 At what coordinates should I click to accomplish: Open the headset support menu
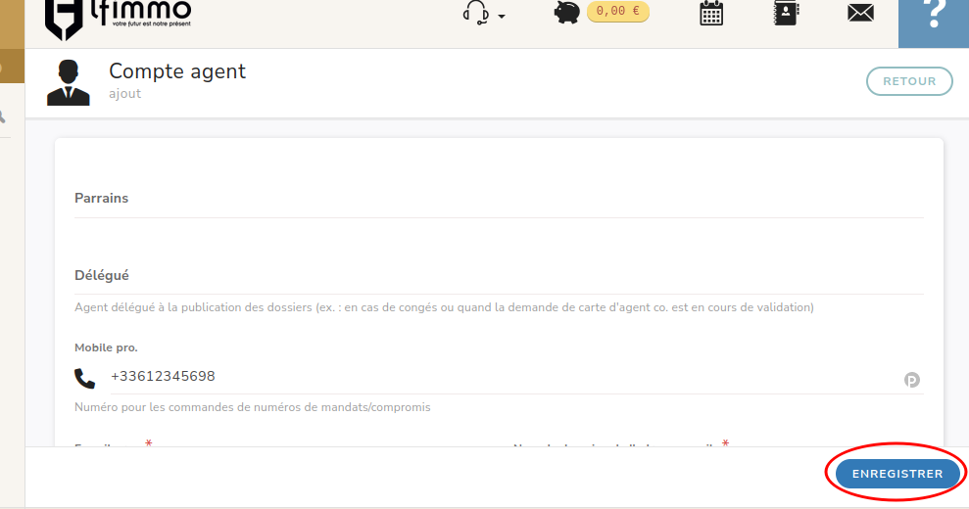pyautogui.click(x=476, y=14)
